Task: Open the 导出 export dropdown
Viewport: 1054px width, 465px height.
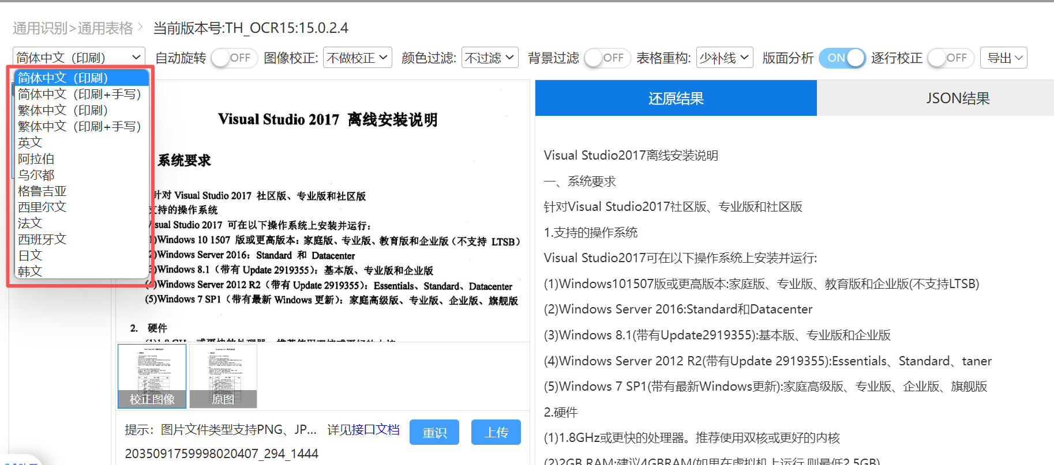Action: point(1004,58)
